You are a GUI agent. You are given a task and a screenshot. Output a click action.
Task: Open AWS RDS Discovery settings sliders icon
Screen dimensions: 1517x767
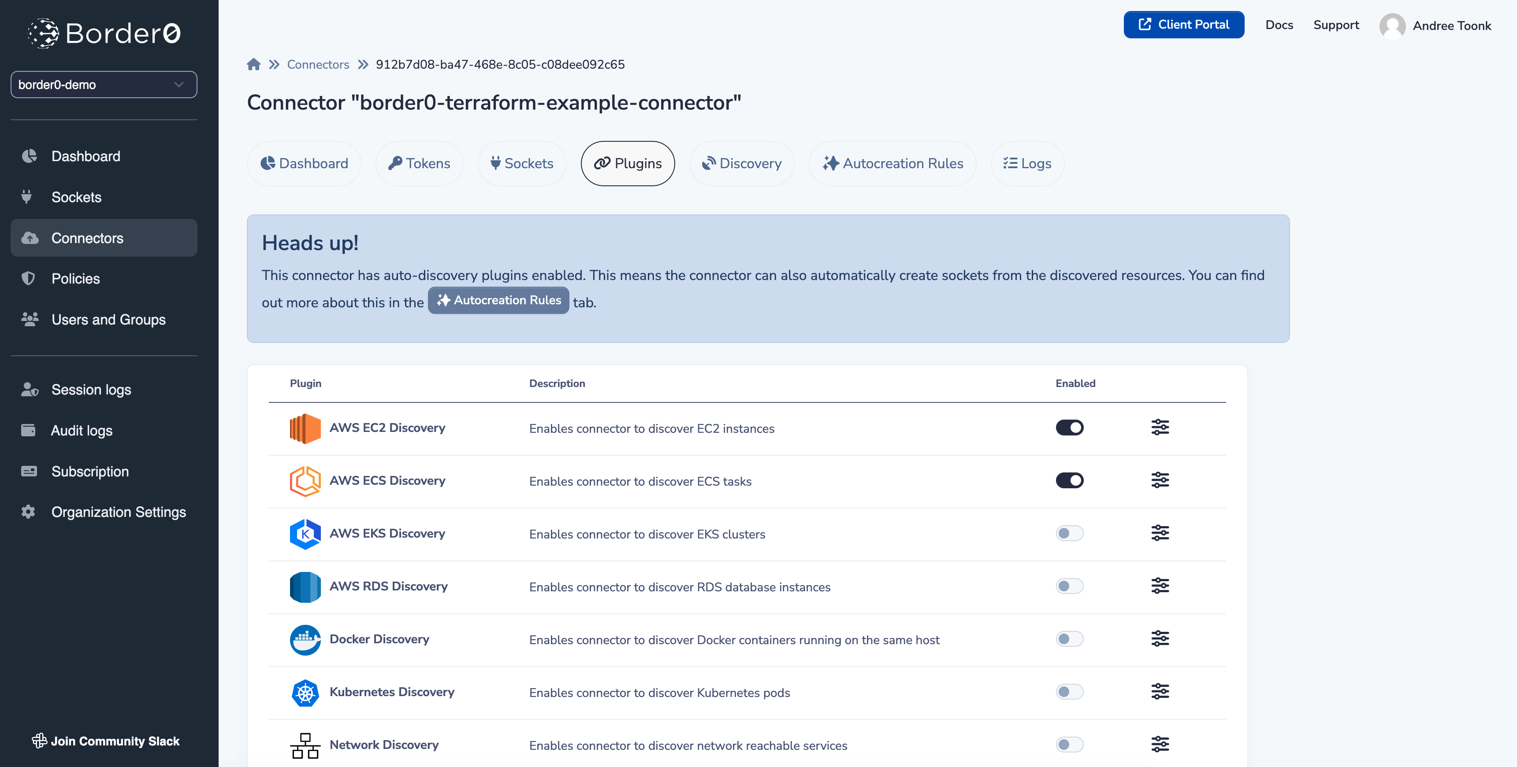[1160, 586]
